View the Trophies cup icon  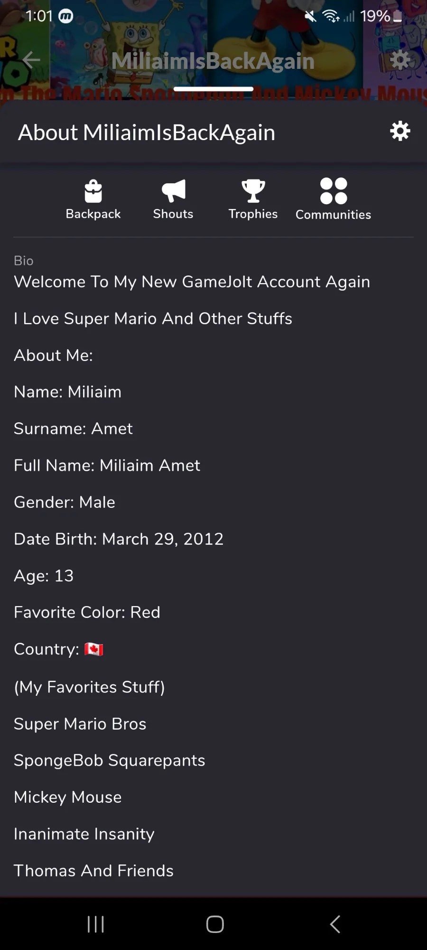(x=253, y=191)
